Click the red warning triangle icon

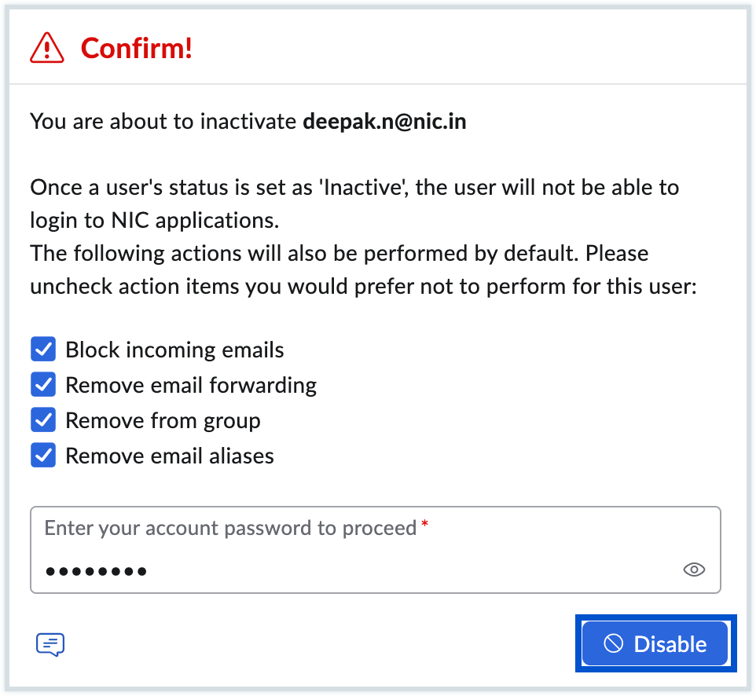[x=46, y=49]
